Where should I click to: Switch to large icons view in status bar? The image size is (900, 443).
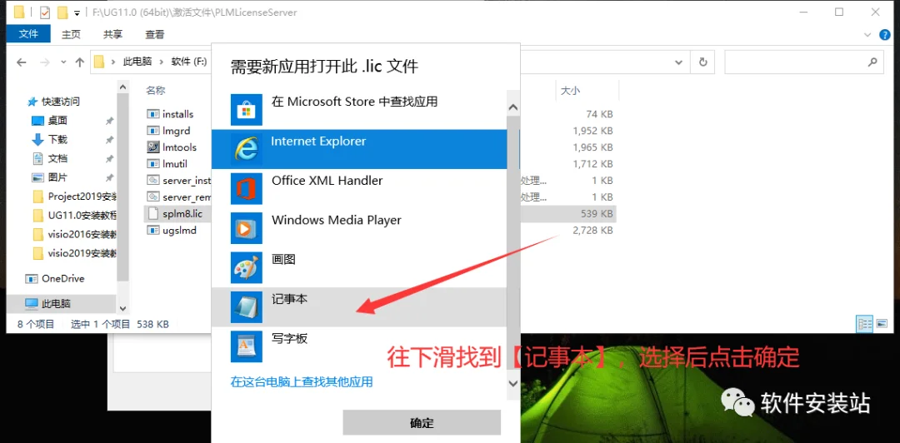click(x=882, y=324)
